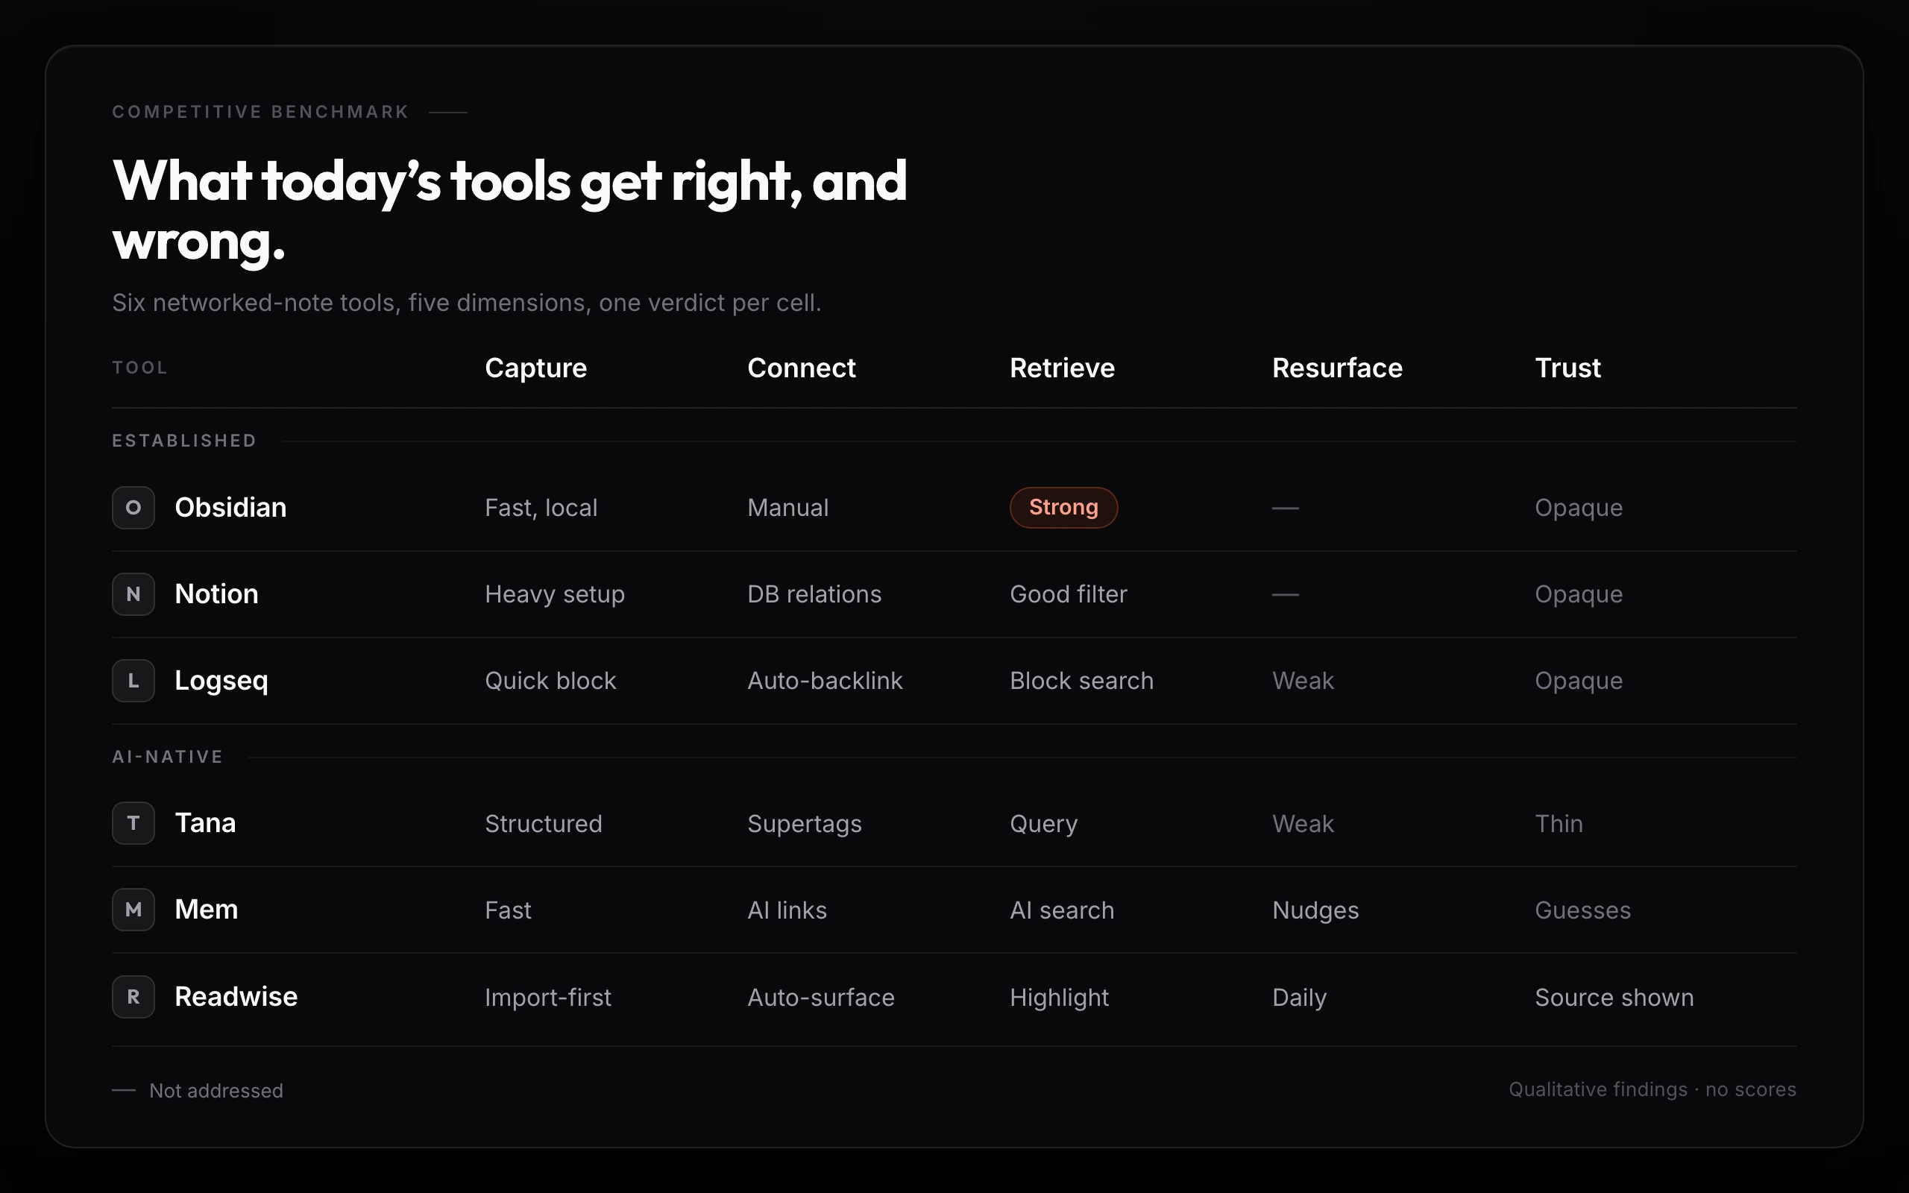Click the ESTABLISHED group label
This screenshot has width=1909, height=1193.
coord(183,441)
